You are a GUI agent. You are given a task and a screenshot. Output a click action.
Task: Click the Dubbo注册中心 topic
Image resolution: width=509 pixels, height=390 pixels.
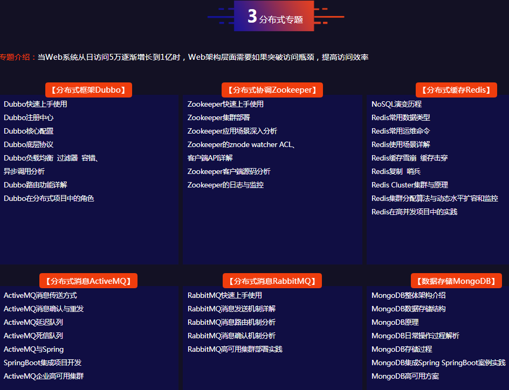29,117
